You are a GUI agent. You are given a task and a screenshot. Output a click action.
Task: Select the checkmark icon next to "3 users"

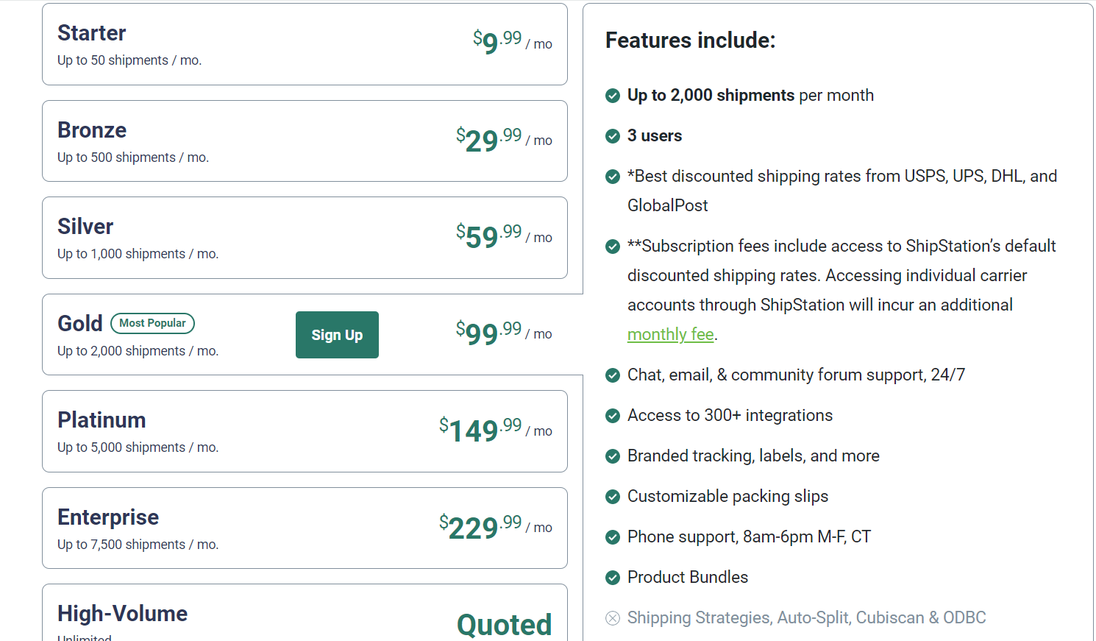pos(613,136)
